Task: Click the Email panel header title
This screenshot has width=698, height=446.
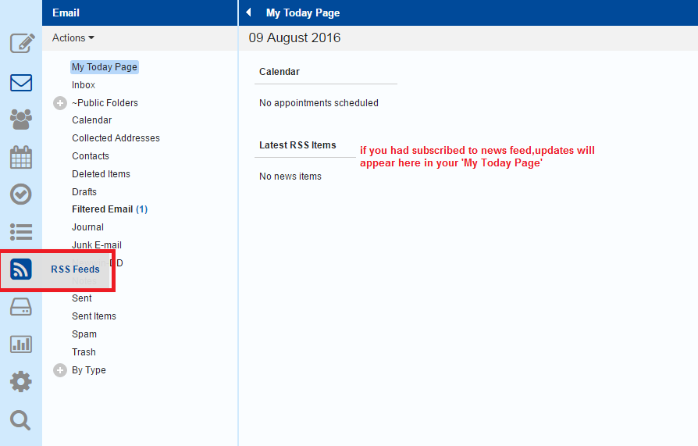Action: 66,12
